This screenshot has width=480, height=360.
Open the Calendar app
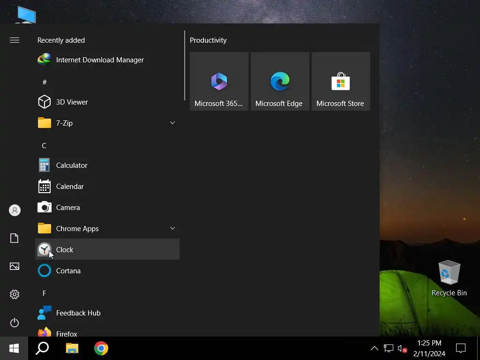click(x=107, y=187)
